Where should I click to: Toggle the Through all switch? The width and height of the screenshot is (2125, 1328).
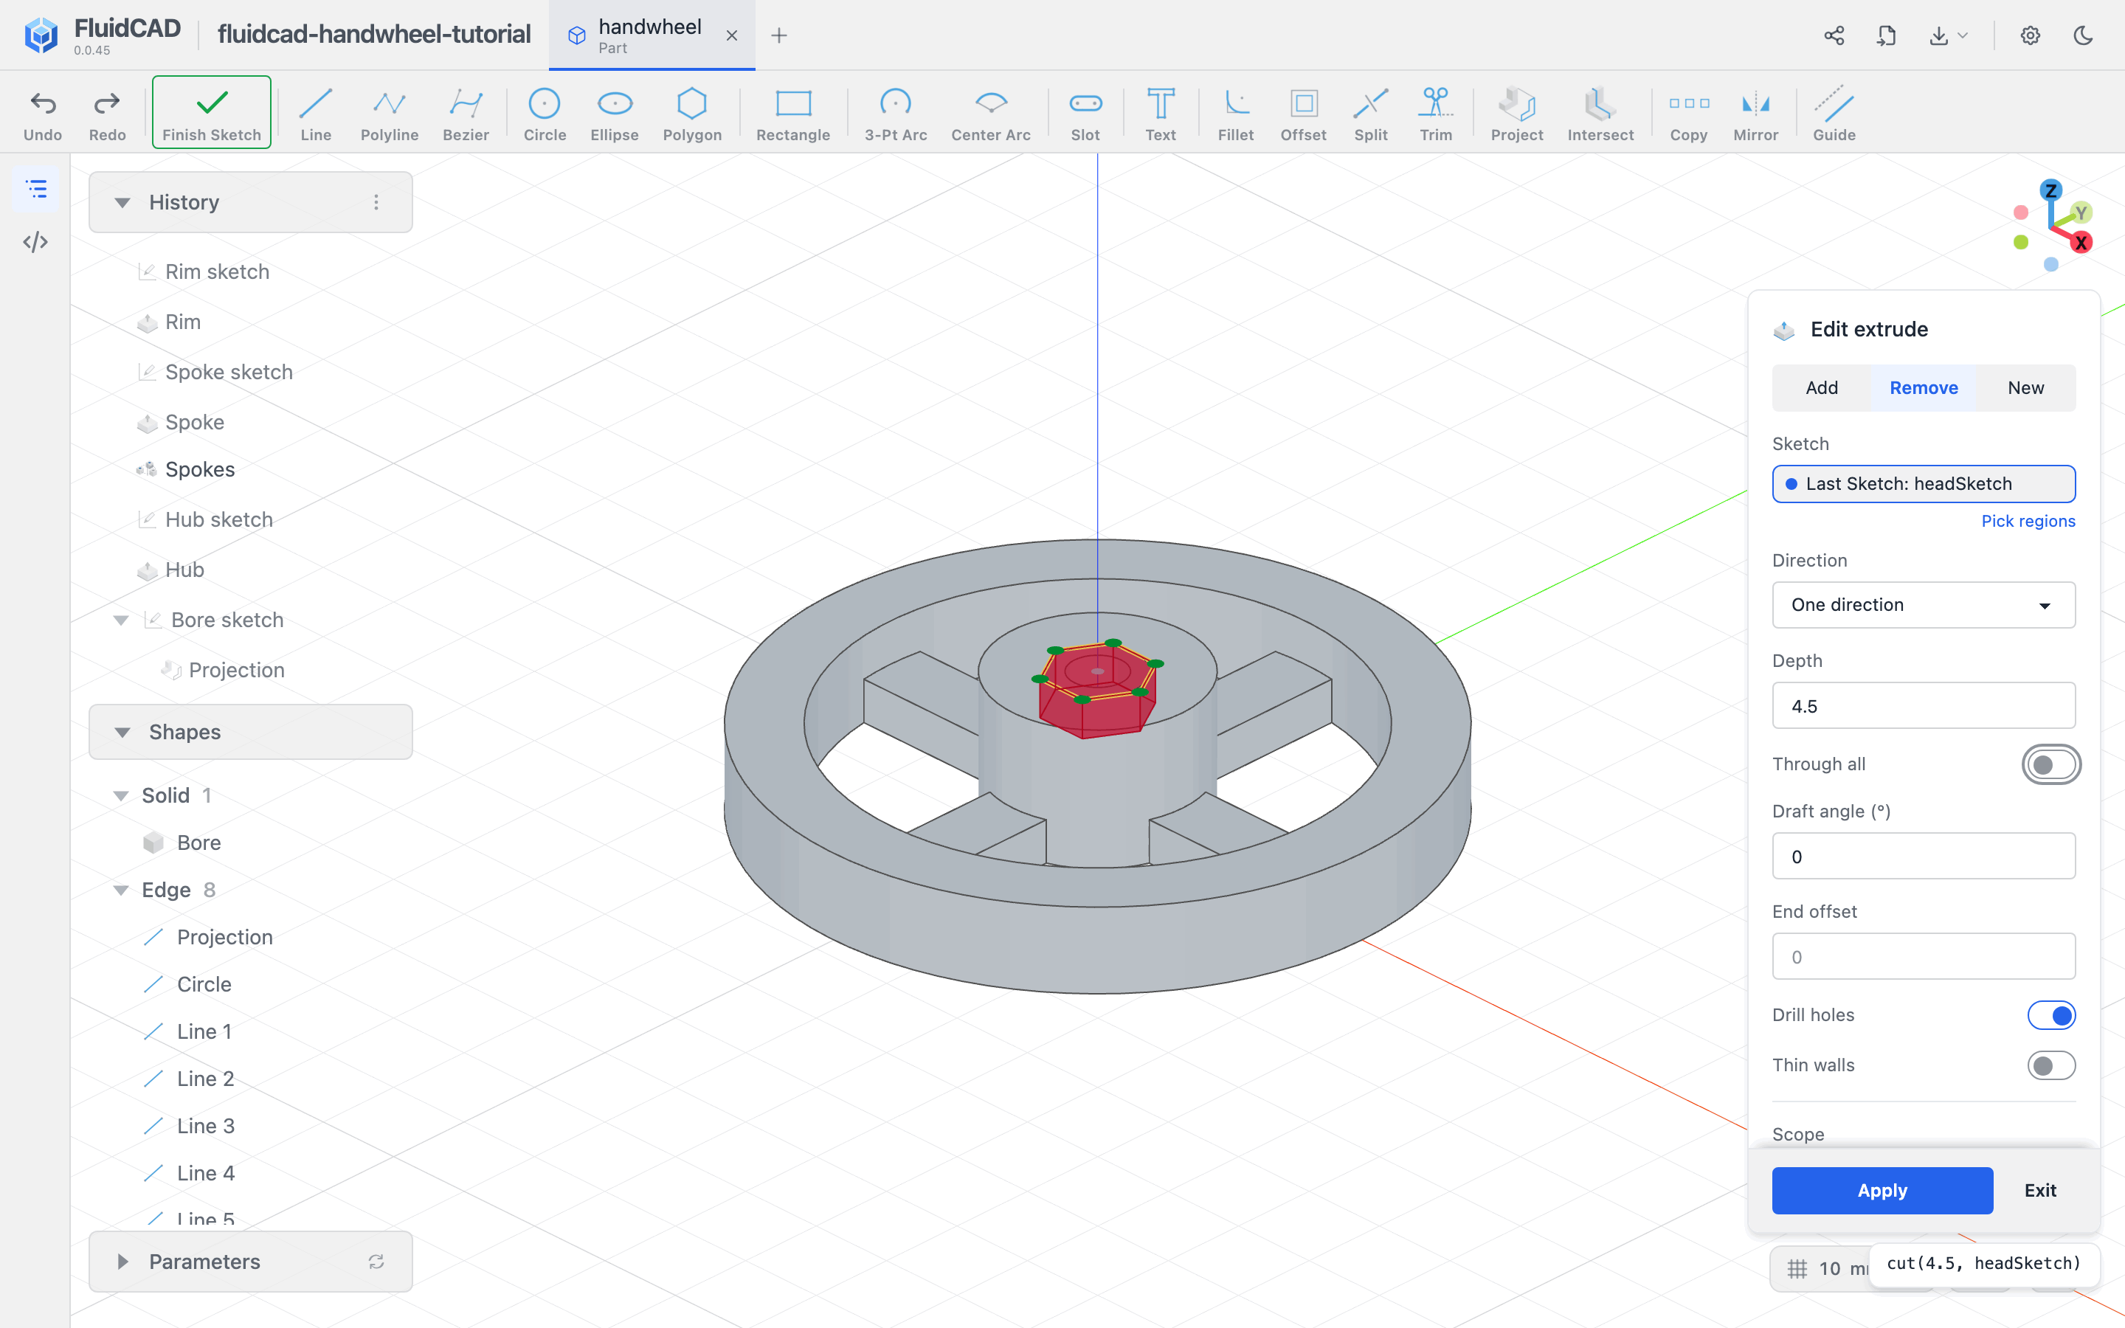(2051, 764)
